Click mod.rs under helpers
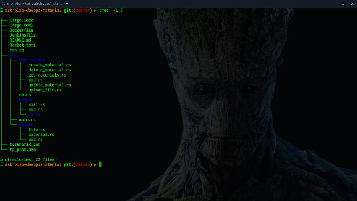Viewport: 357px width, 201px height. tap(35, 110)
